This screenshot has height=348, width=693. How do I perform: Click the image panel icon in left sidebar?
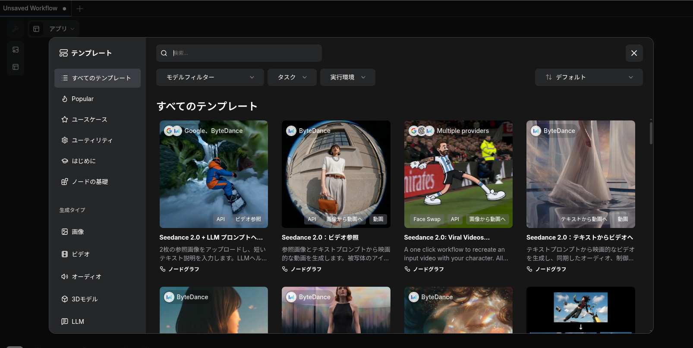pos(16,50)
